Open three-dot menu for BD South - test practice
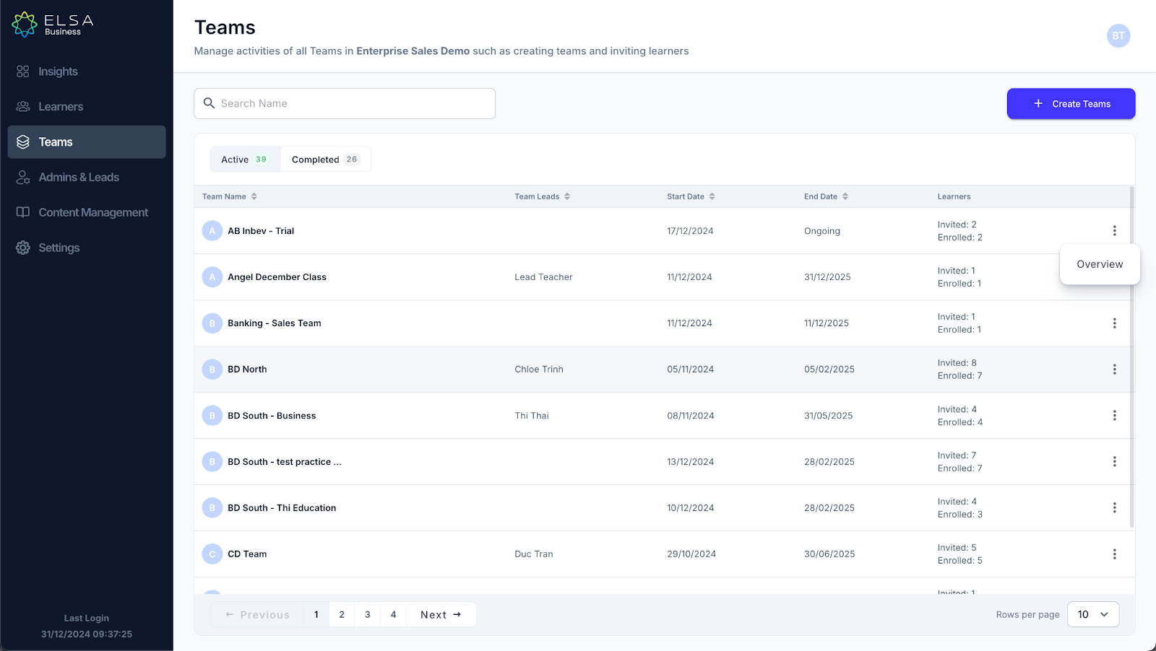Viewport: 1156px width, 651px height. pyautogui.click(x=1114, y=462)
